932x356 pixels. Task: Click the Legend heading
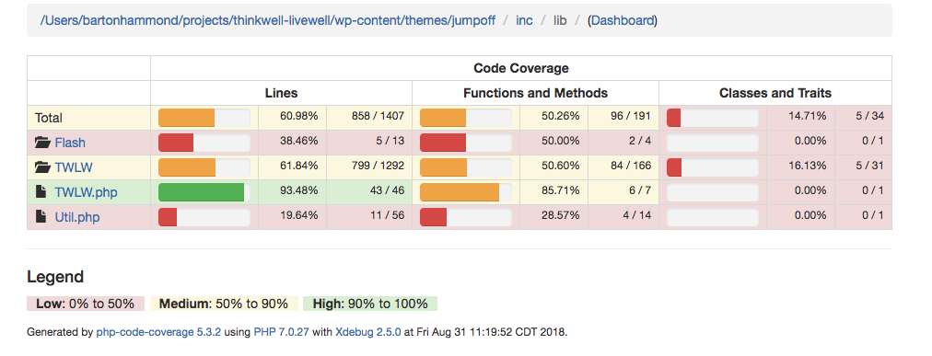click(55, 277)
